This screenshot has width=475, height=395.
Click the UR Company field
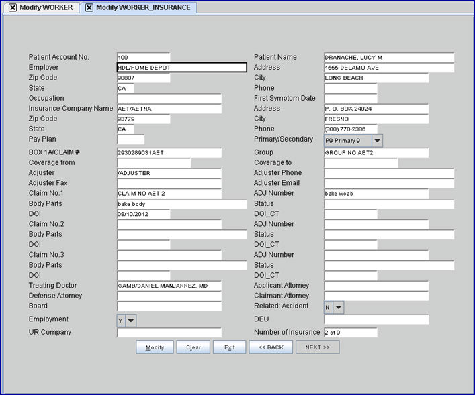pos(169,333)
